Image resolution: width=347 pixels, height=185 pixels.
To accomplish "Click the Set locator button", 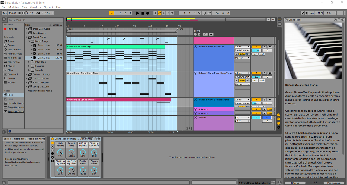I will (197, 31).
